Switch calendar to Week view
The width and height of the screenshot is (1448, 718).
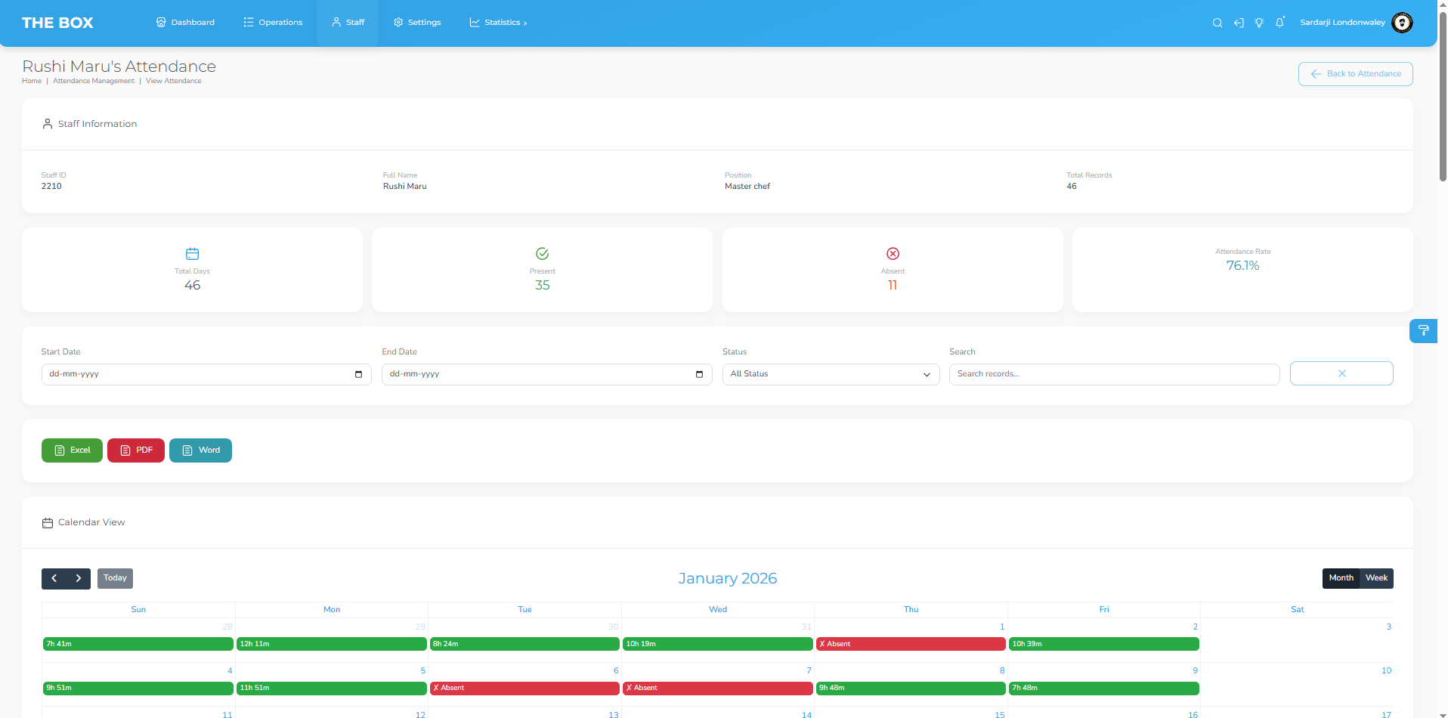point(1376,578)
